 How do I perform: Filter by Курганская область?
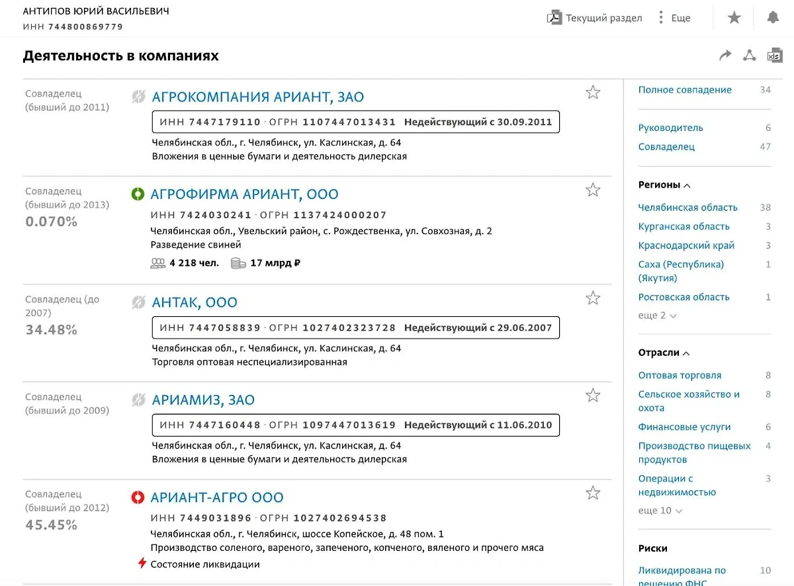(684, 226)
